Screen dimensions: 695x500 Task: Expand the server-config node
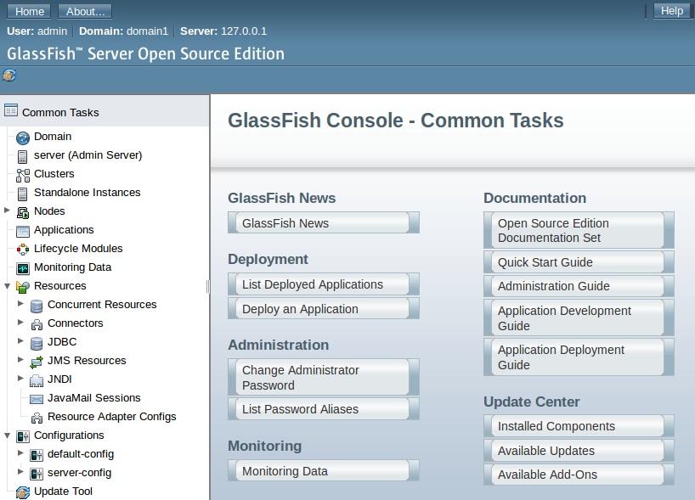coord(20,471)
